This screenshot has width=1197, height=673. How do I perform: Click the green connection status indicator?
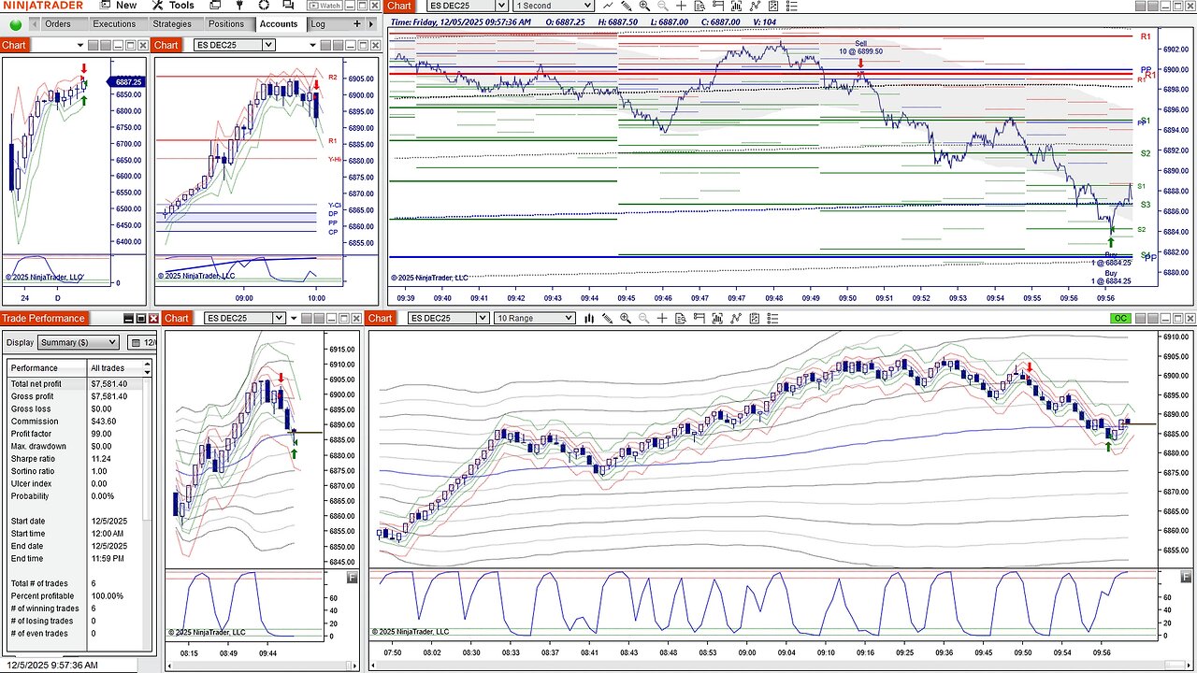pos(17,24)
